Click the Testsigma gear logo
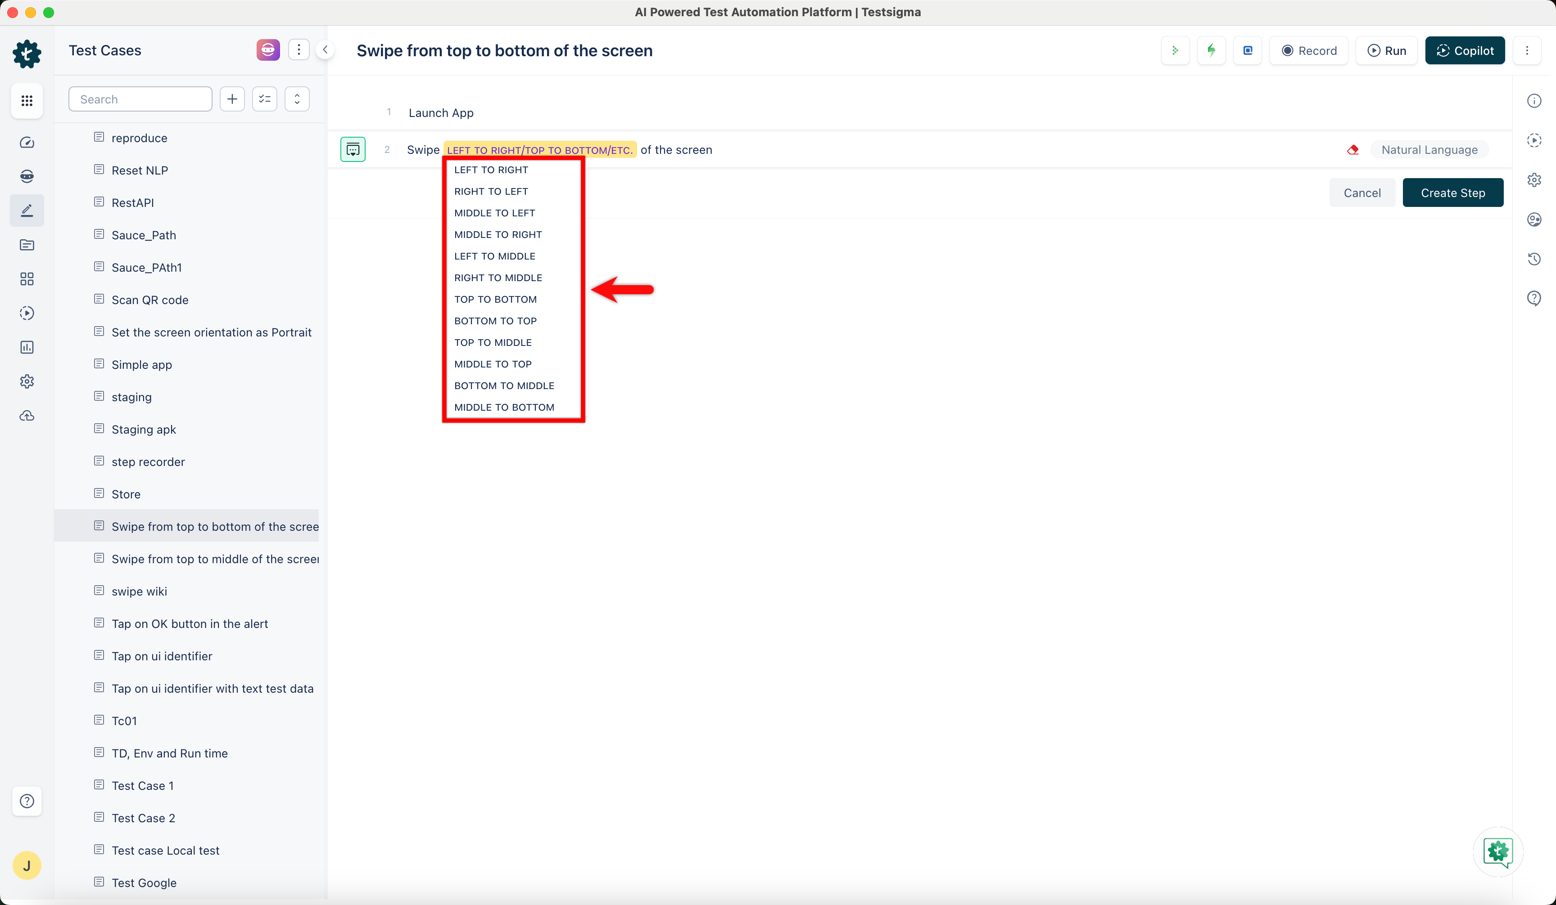1556x905 pixels. click(27, 54)
